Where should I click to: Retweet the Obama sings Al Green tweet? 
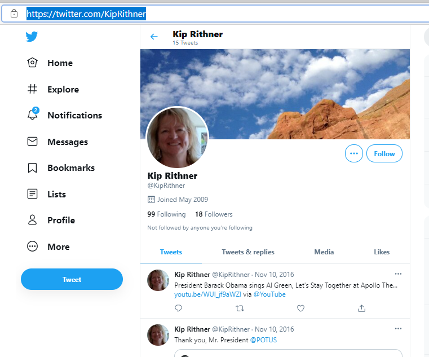coord(240,308)
